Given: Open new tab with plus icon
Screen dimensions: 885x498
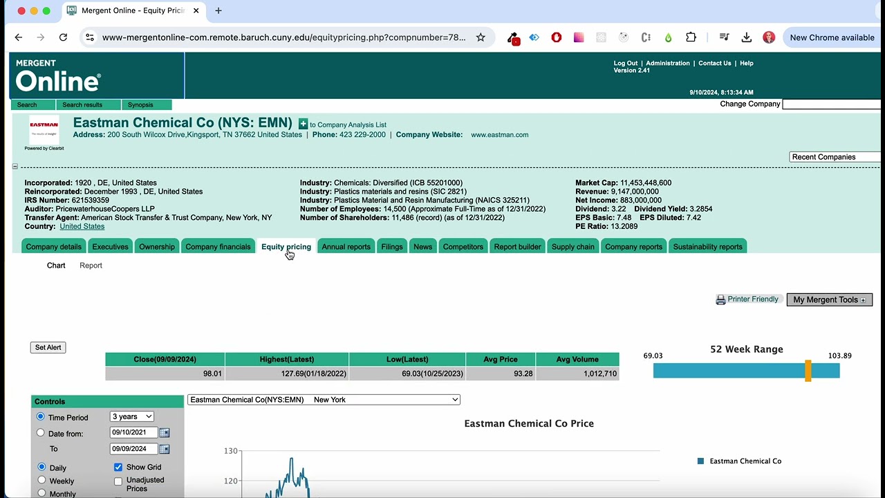Looking at the screenshot, I should click(218, 10).
